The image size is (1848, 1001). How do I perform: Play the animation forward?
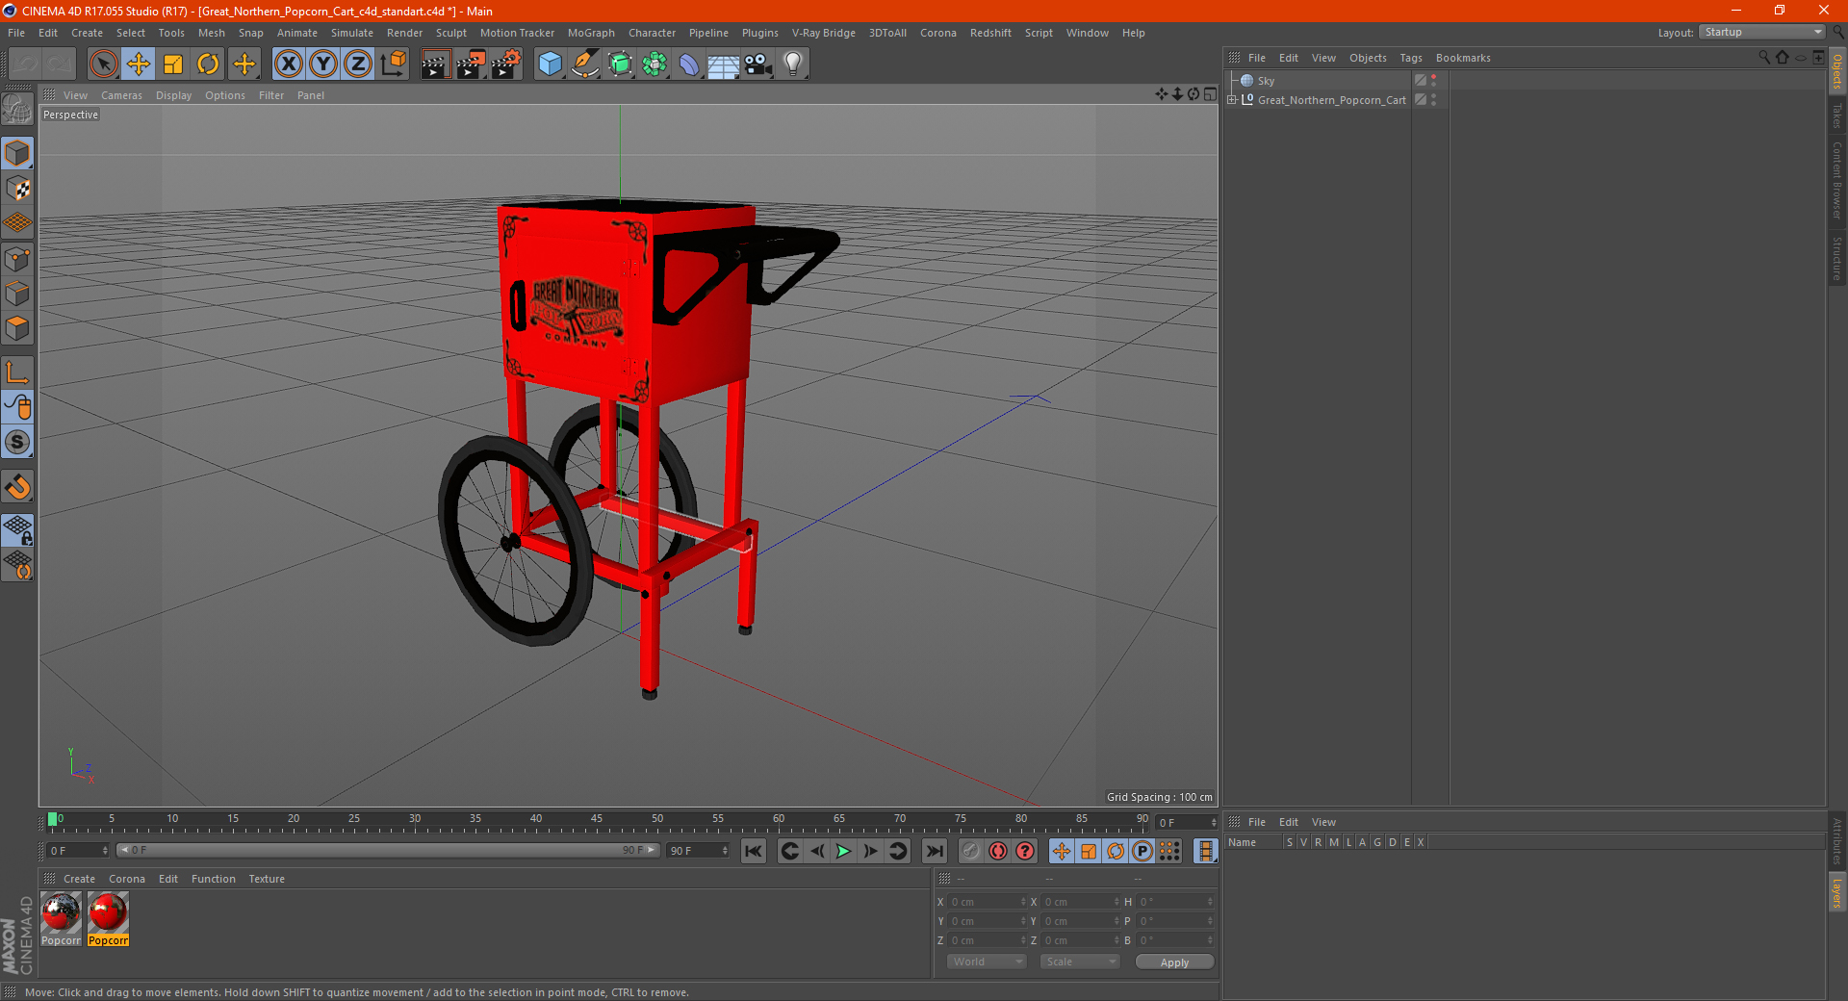[x=843, y=851]
